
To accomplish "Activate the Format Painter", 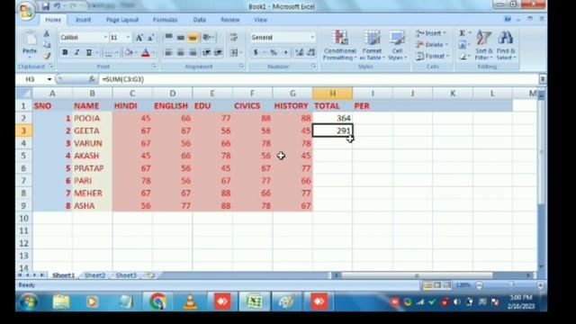I will click(47, 56).
